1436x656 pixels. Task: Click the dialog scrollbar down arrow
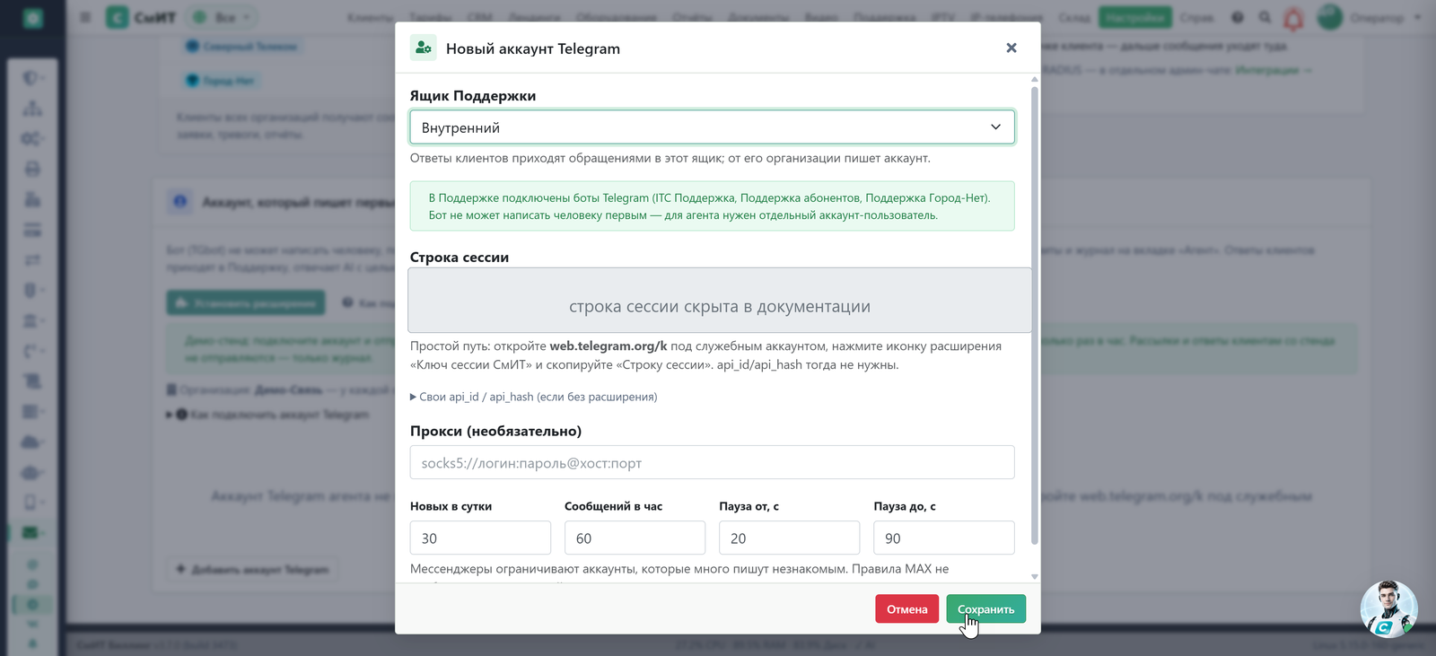point(1035,577)
